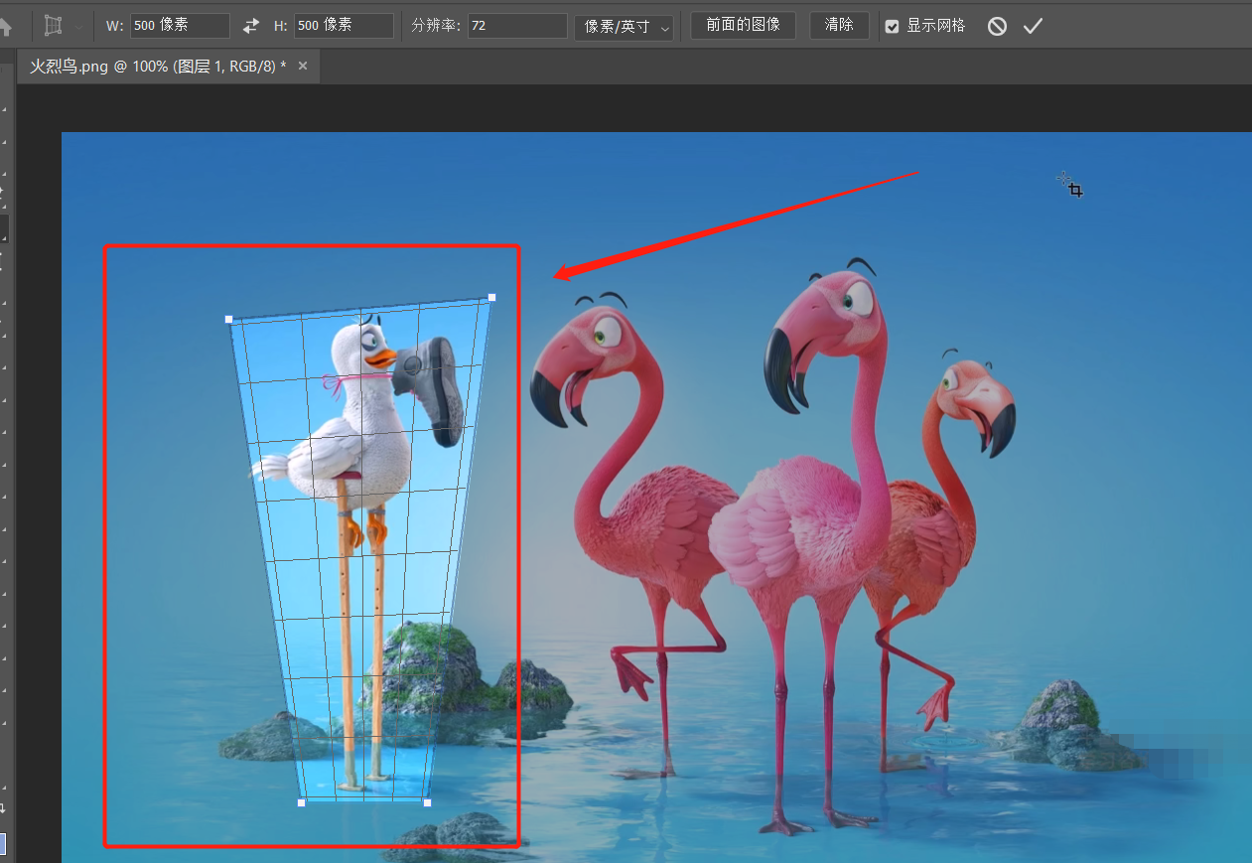Click the bottom-right perspective crop handle
This screenshot has width=1252, height=863.
click(427, 802)
